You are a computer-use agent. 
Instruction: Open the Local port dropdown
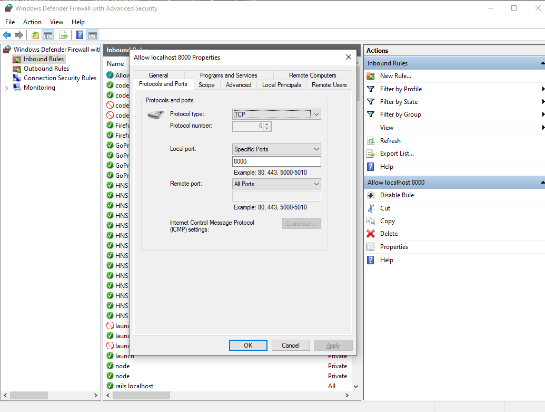point(316,149)
